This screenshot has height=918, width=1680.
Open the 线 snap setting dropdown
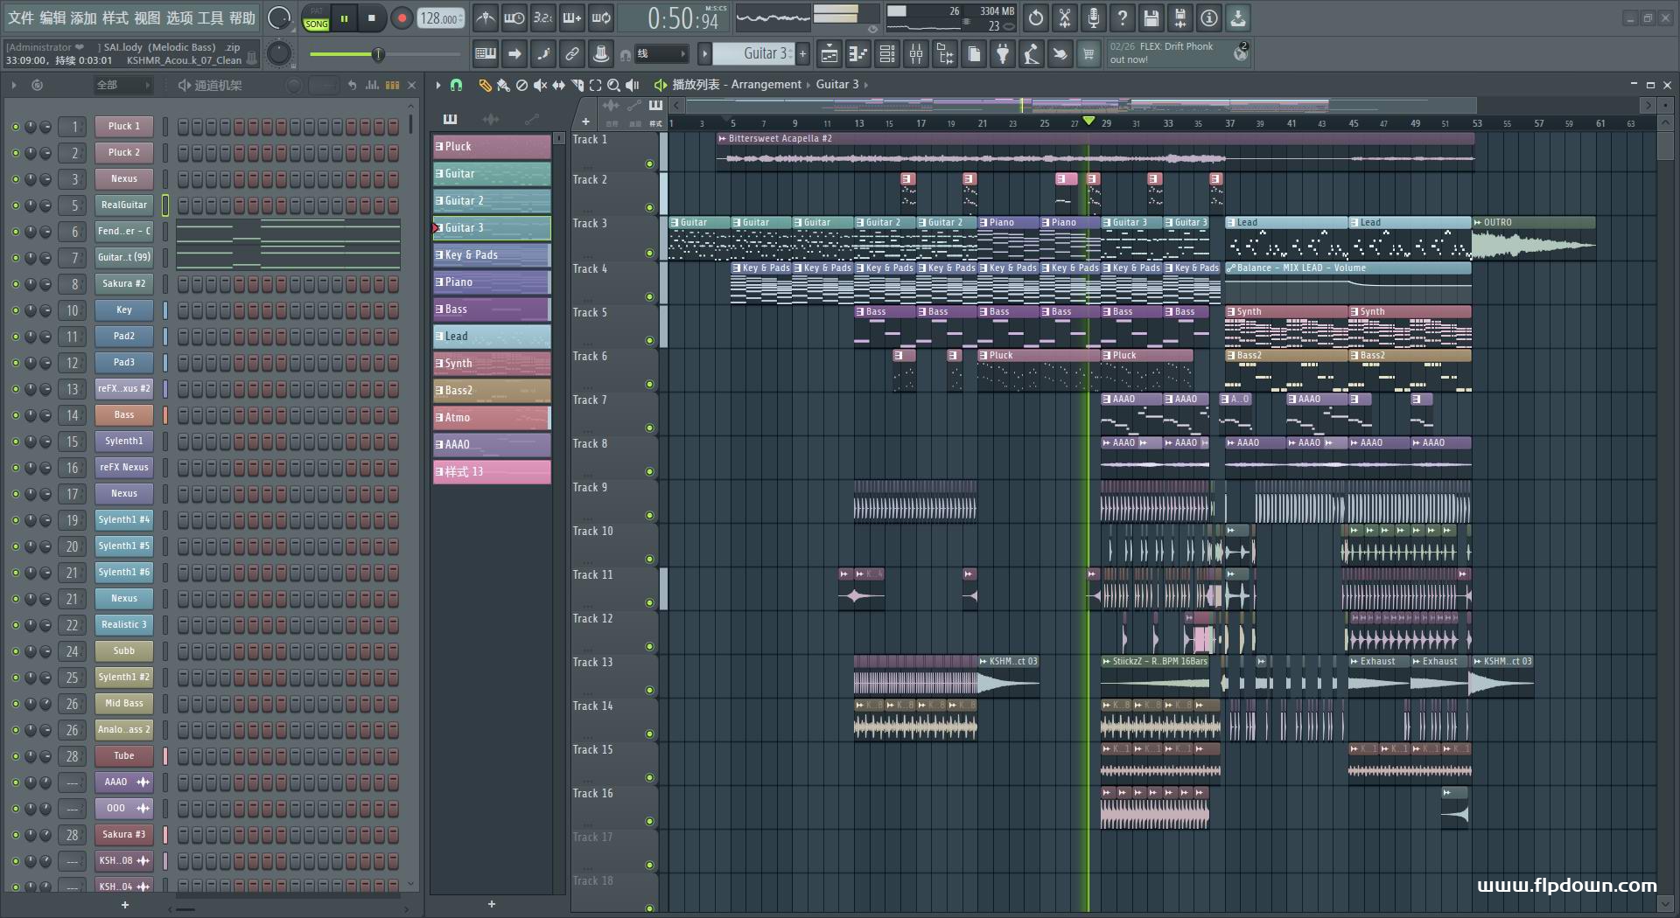(661, 54)
